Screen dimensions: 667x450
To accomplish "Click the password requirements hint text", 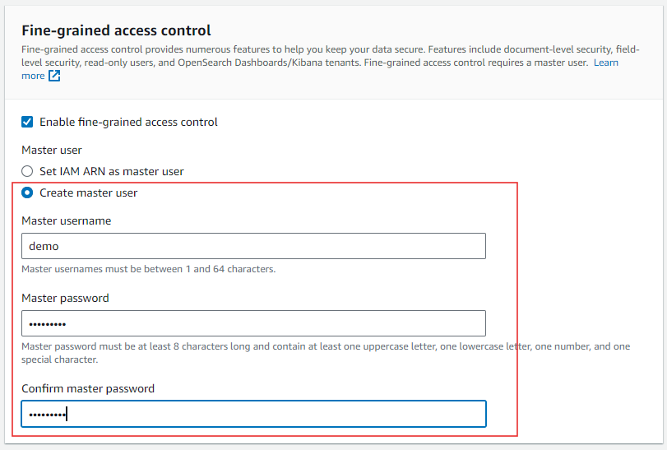I will click(x=325, y=346).
